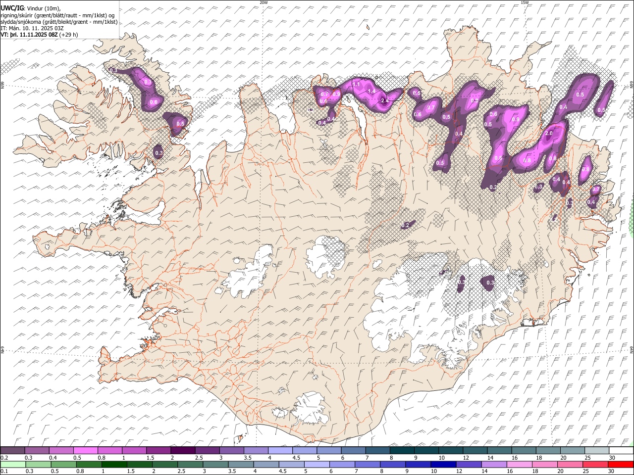Click the 1.4 precipitation value on the map
Viewport: 634px width, 475px height.
371,91
